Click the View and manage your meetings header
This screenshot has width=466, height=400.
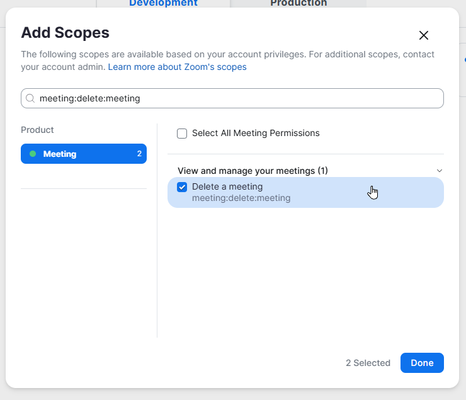(253, 171)
